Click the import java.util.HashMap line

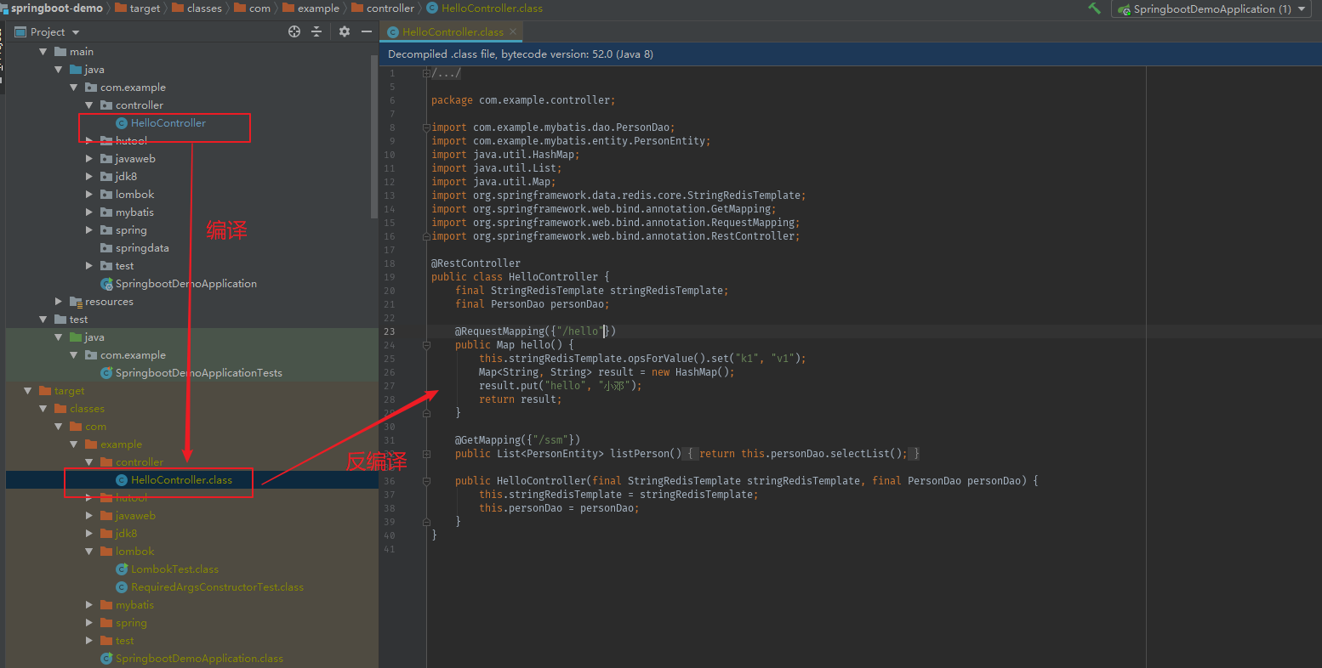point(505,155)
